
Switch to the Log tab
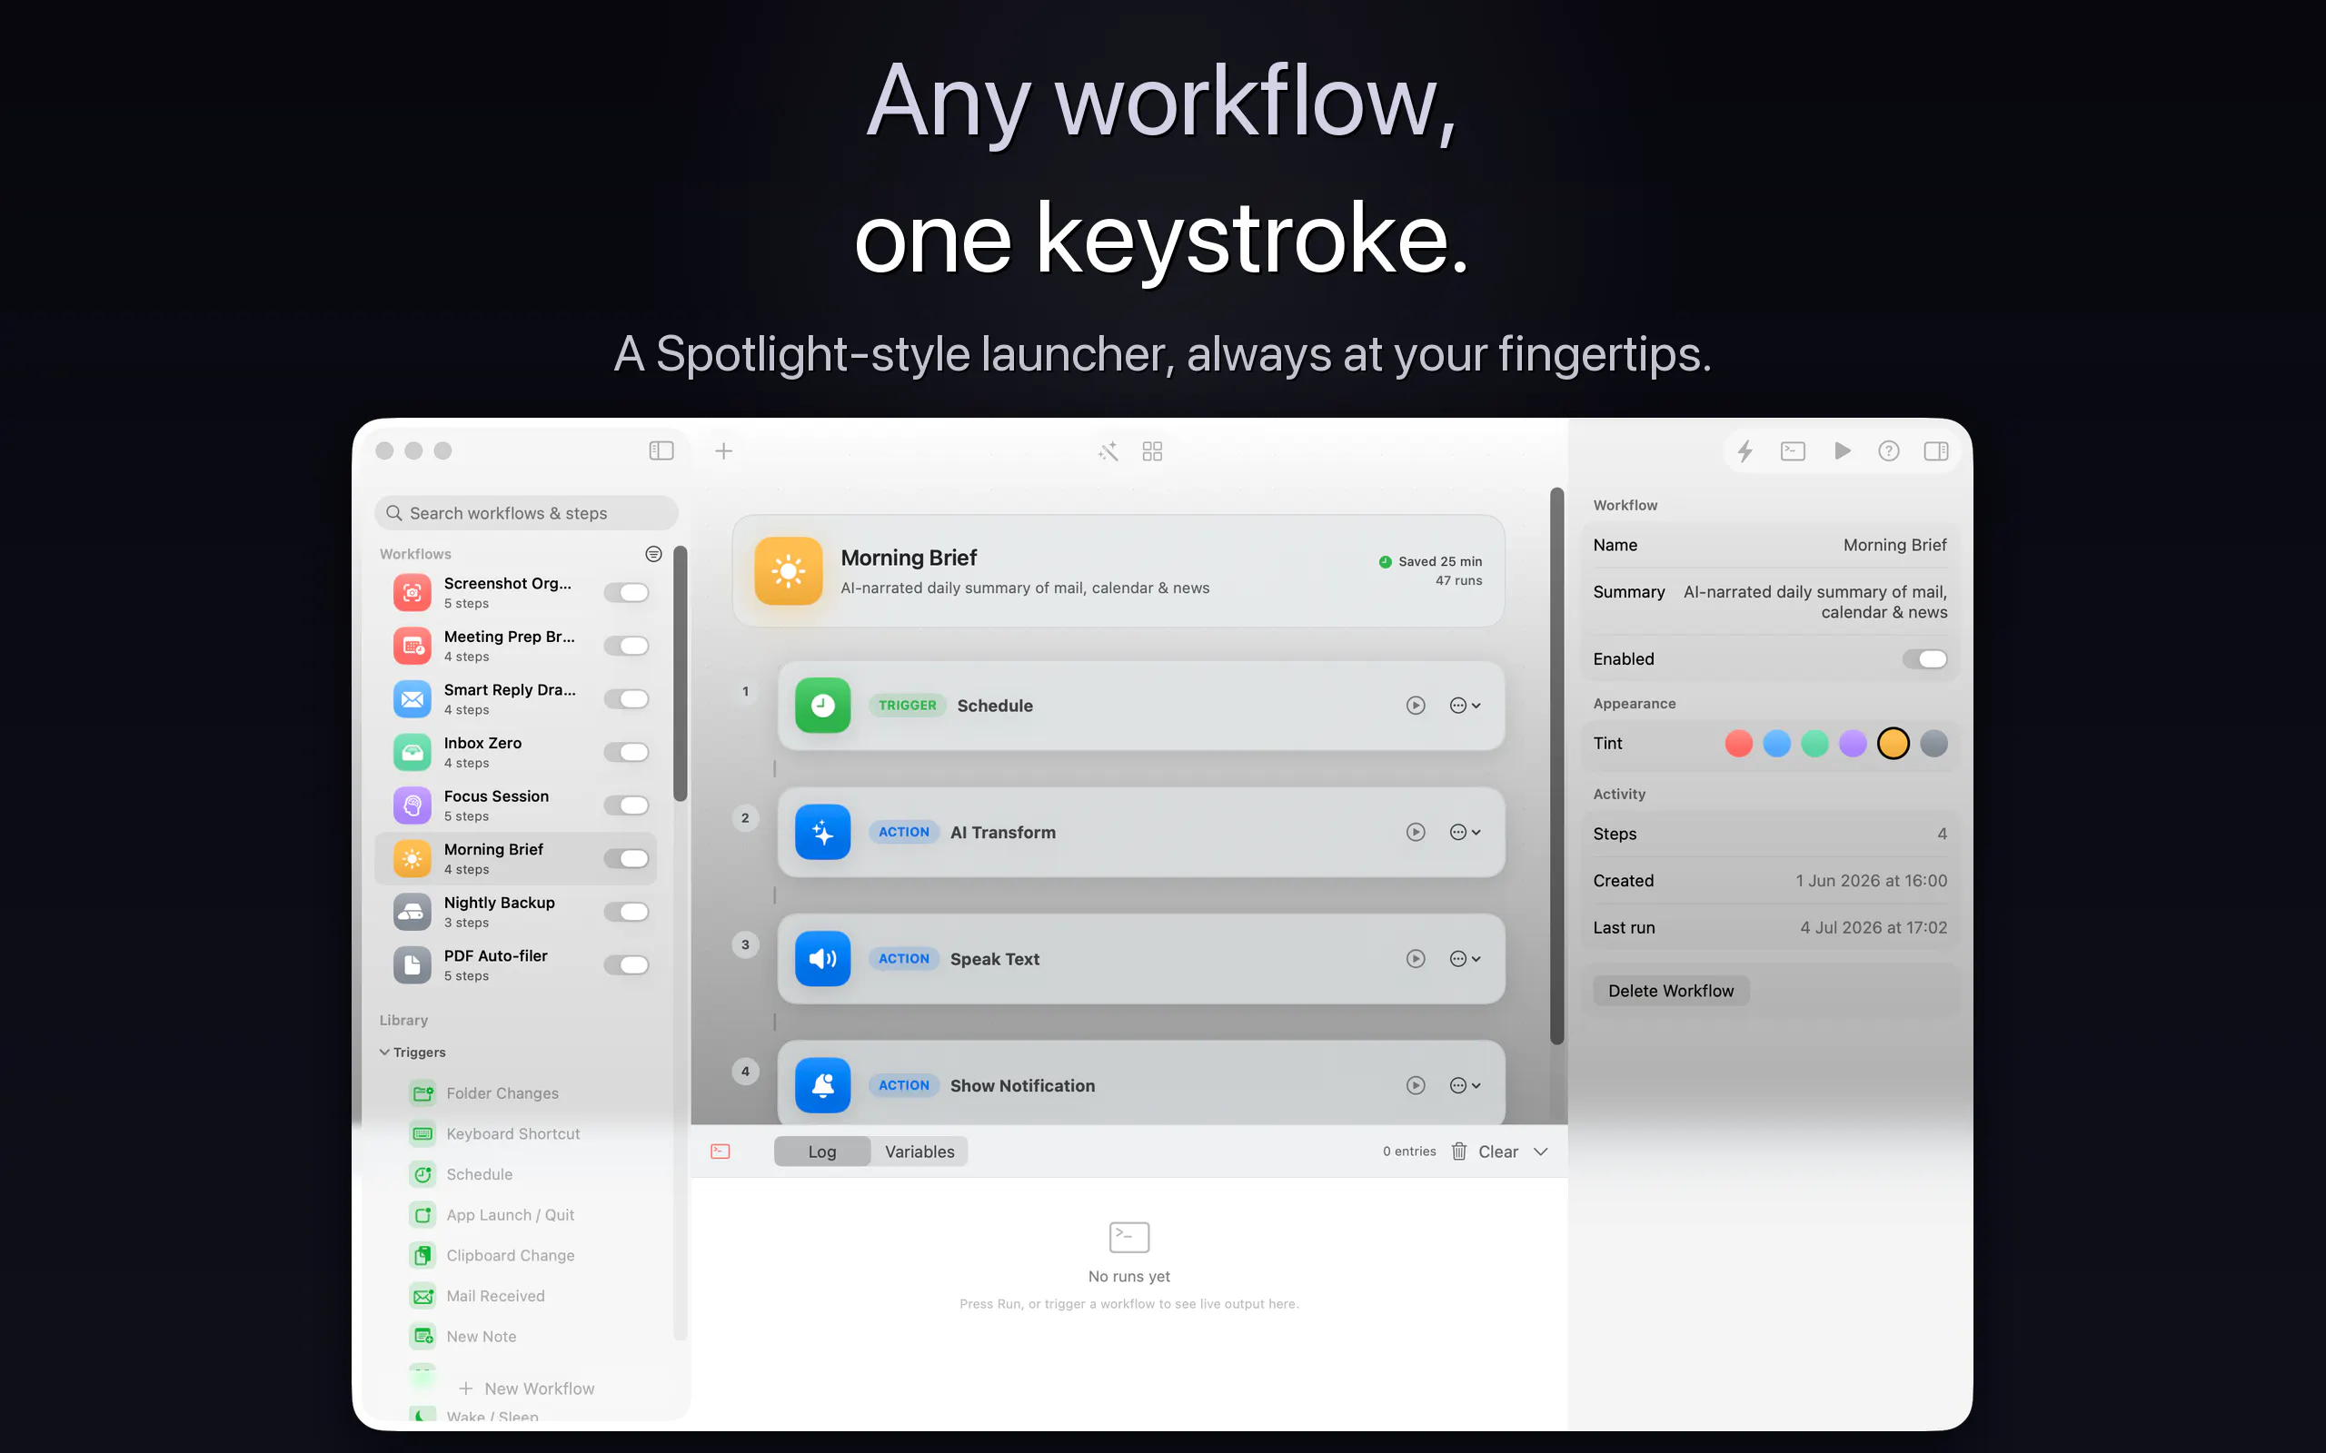(x=821, y=1152)
